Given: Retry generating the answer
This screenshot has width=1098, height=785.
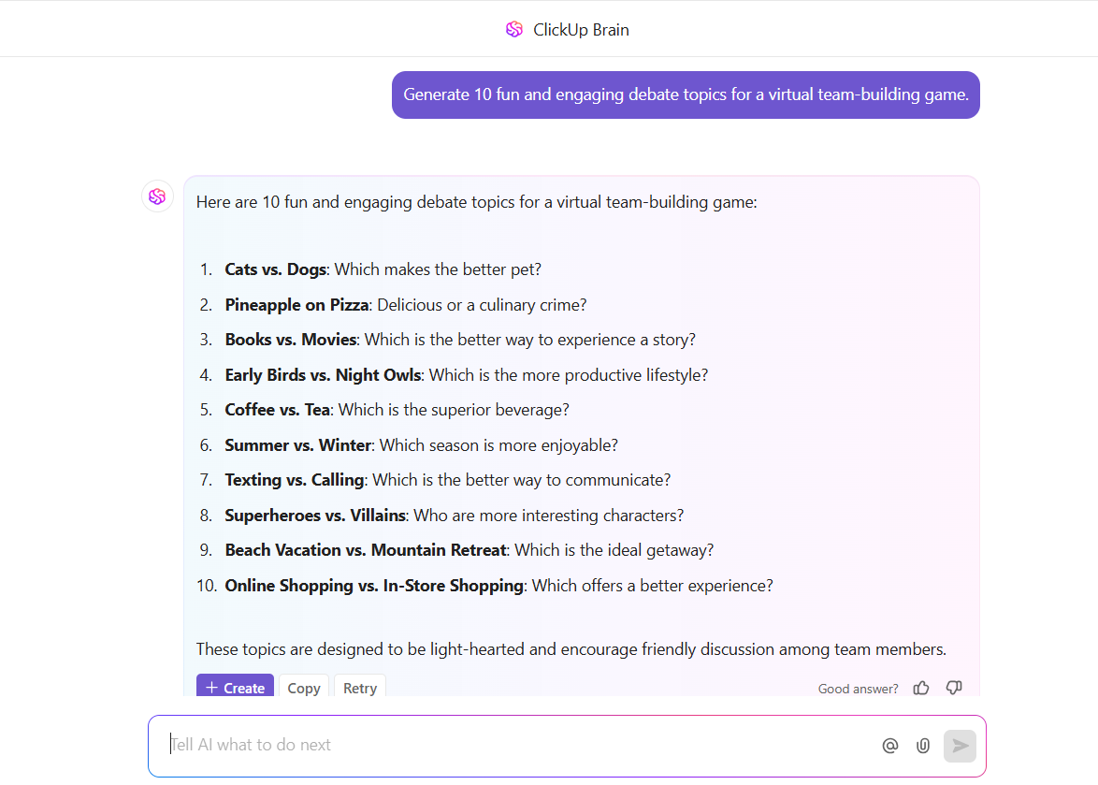Looking at the screenshot, I should click(360, 688).
